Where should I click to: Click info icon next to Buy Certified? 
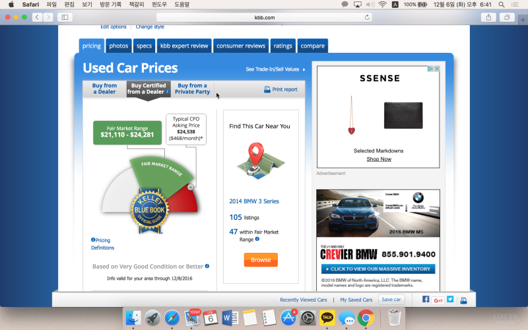pos(170,92)
